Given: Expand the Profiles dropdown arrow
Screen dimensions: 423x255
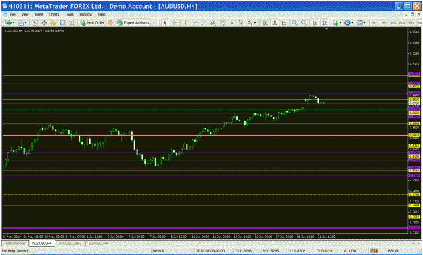Looking at the screenshot, I should [26, 23].
